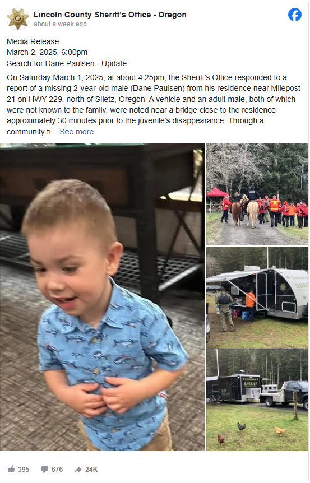The width and height of the screenshot is (310, 483).
Task: View the 395 likes count
Action: (x=24, y=469)
